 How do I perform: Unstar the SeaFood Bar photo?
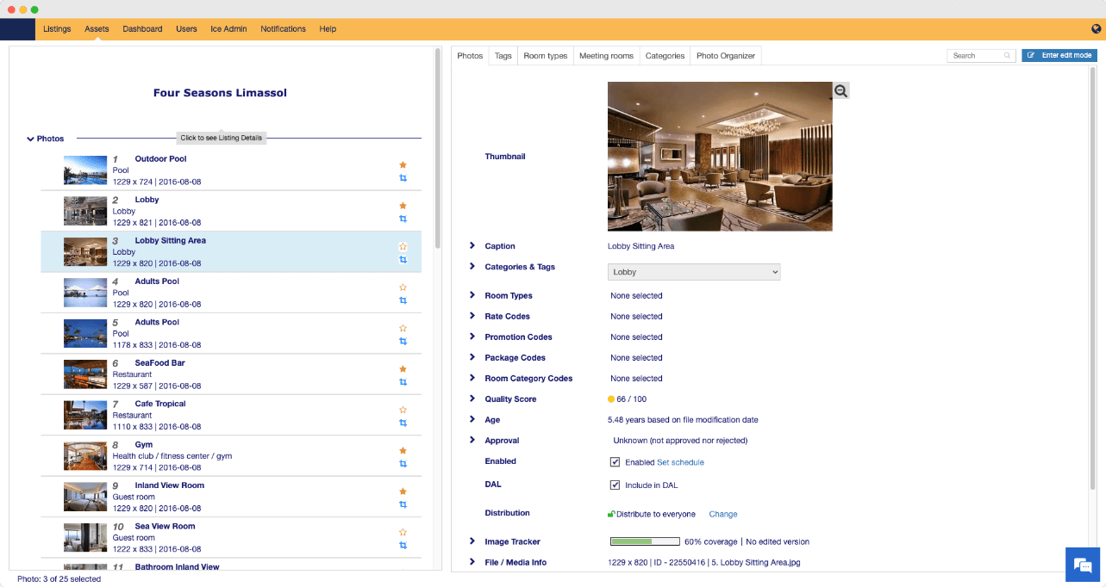403,368
